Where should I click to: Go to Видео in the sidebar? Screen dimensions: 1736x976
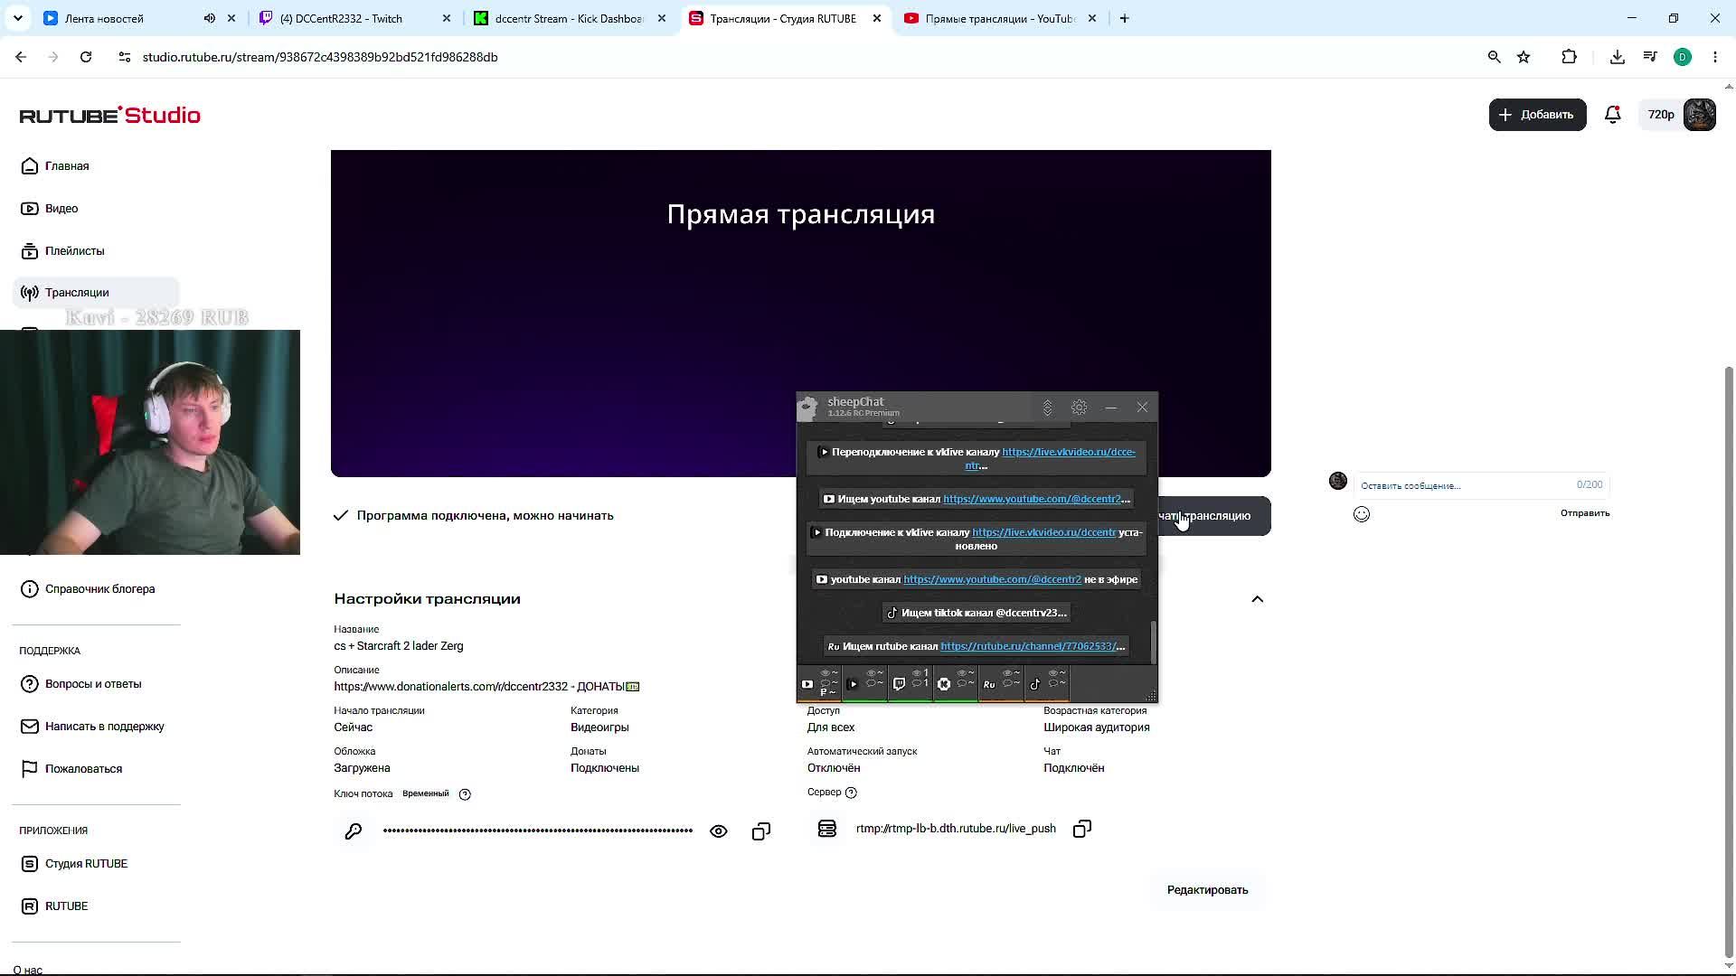50,209
